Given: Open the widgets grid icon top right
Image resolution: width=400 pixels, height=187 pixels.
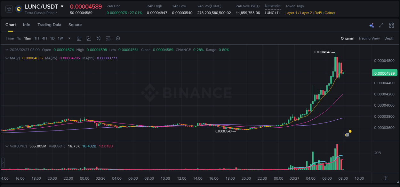Looking at the screenshot, I should pos(391,25).
